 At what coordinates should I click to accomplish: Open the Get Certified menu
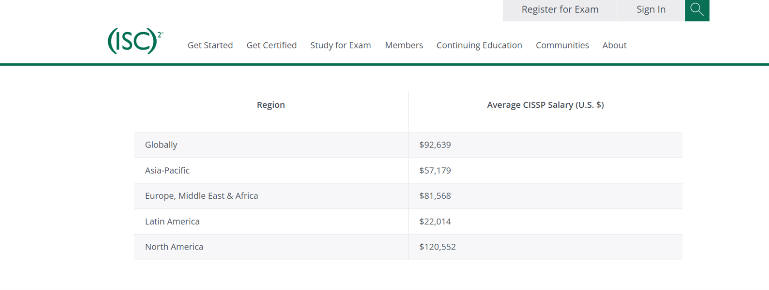pos(271,45)
